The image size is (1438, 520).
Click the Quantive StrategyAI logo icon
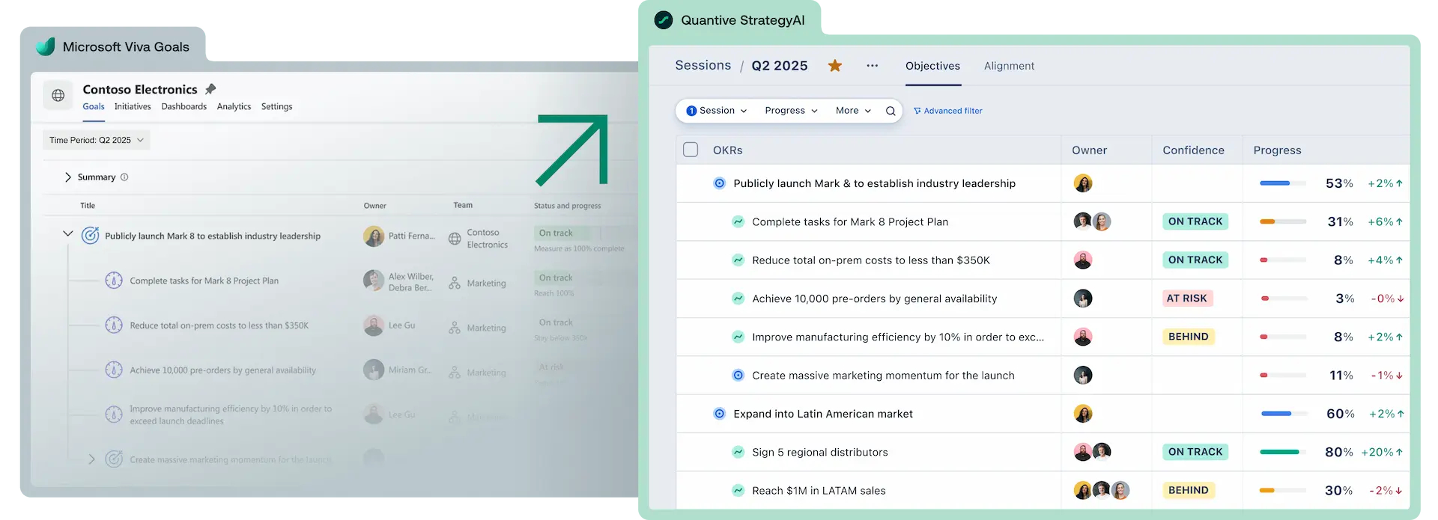(664, 20)
